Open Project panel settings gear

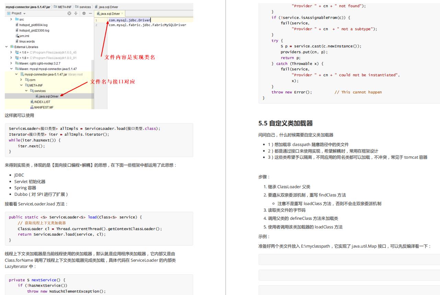[84, 13]
